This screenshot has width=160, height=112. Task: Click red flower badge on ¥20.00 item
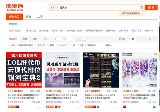(98, 107)
